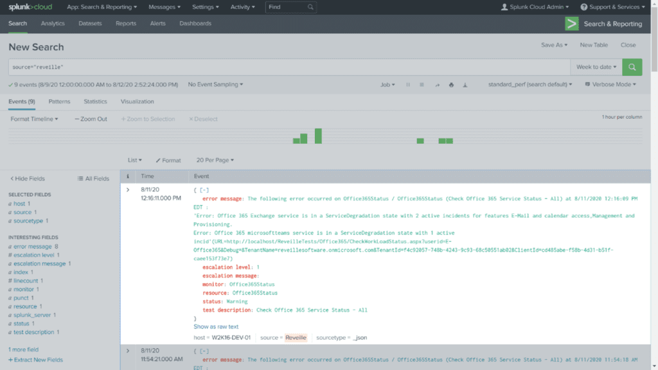
Task: Select the splunk_server field
Action: click(x=32, y=315)
